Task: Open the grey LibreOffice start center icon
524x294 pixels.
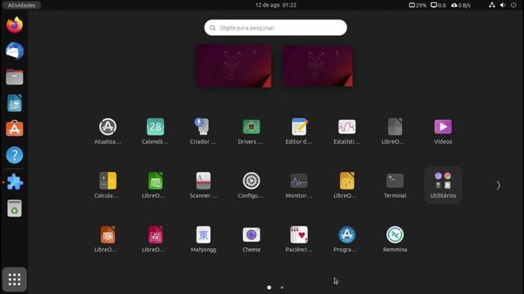Action: click(395, 131)
